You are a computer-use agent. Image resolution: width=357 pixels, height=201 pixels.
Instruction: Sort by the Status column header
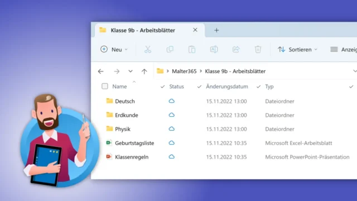point(176,87)
